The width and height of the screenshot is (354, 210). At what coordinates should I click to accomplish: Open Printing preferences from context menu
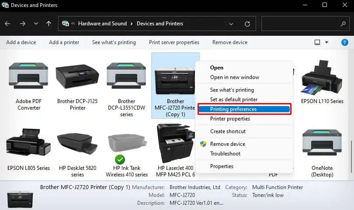click(x=244, y=109)
